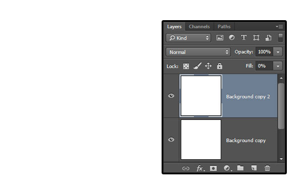Image resolution: width=303 pixels, height=194 pixels.
Task: Click the Opacity 100% value field
Action: (264, 52)
